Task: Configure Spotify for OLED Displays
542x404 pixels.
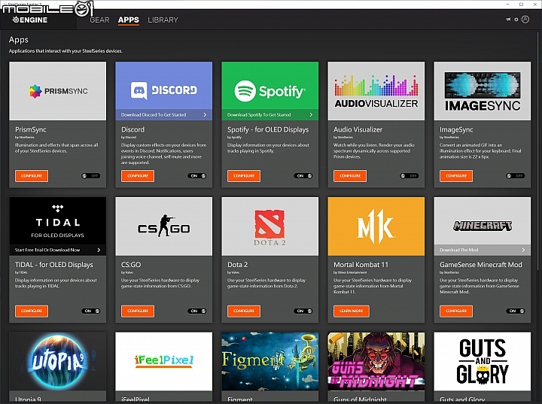Action: pyautogui.click(x=244, y=176)
